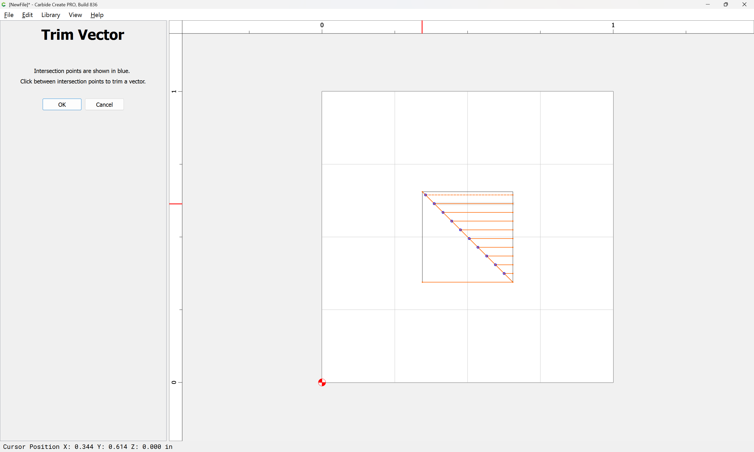Open the View menu
Screen dimensions: 754x452
[75, 15]
